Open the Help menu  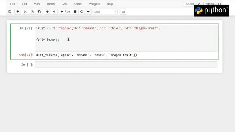pos(110,4)
